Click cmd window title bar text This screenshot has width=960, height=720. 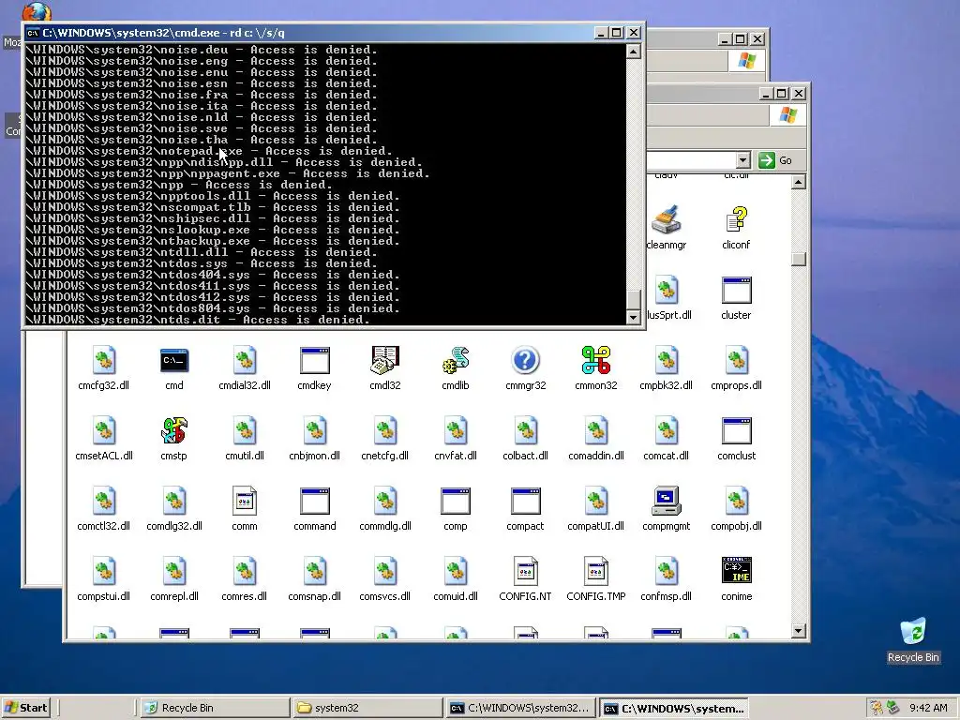[x=163, y=33]
